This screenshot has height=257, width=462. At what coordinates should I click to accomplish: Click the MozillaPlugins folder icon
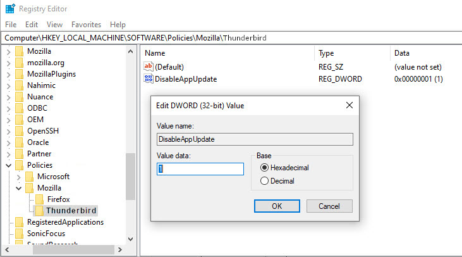point(19,74)
